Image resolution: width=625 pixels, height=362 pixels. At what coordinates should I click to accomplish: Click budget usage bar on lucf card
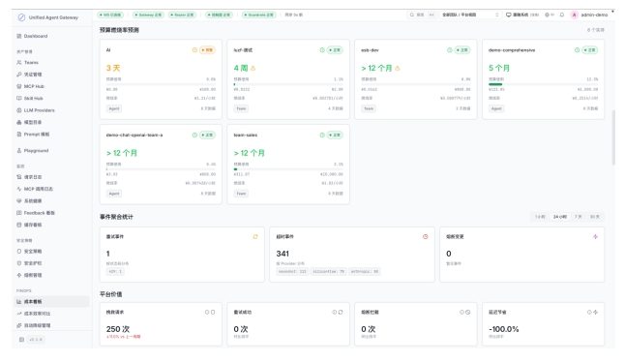pos(288,84)
